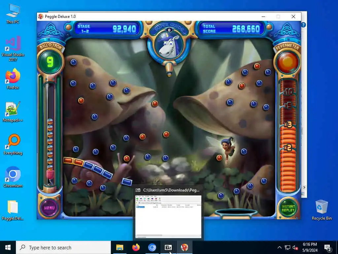The height and width of the screenshot is (254, 338).
Task: Click the total score 268,660
Action: tap(246, 29)
